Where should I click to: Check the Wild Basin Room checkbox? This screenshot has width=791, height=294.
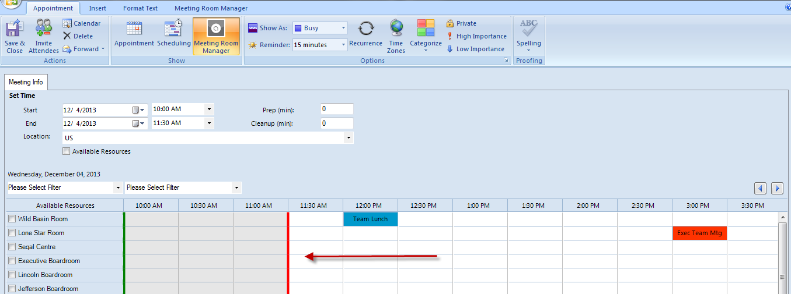[x=12, y=219]
